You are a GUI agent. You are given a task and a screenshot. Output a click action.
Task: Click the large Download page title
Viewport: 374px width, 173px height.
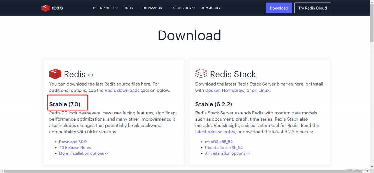[189, 35]
